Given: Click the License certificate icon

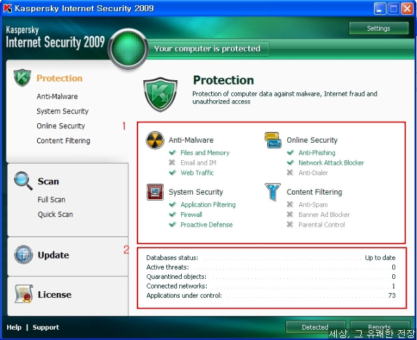Looking at the screenshot, I should pos(23,294).
